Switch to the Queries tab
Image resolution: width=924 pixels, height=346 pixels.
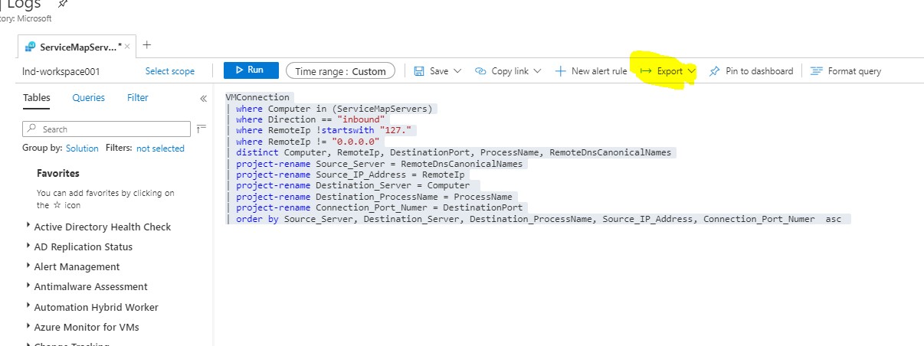tap(89, 98)
